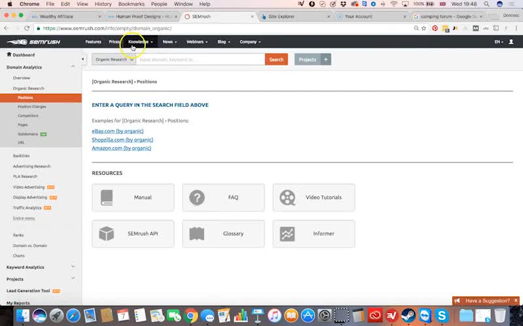Open Google Chrome in the Dock

pos(190,316)
